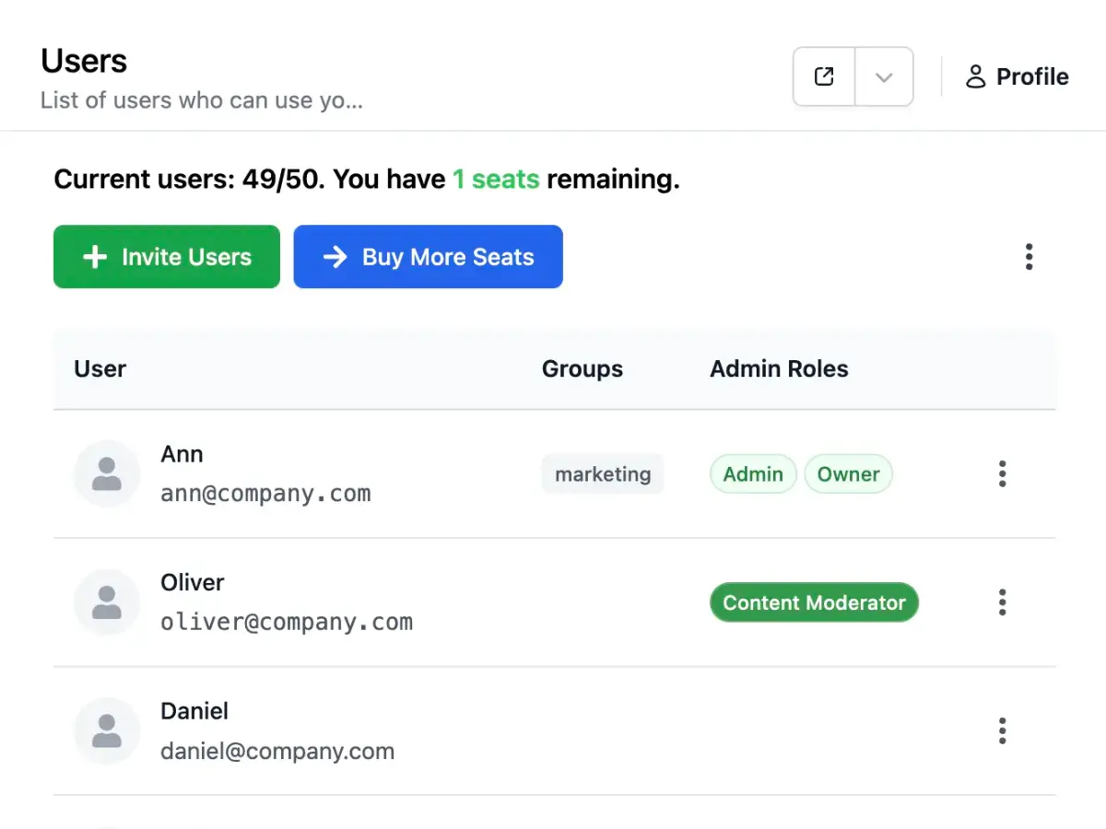The width and height of the screenshot is (1106, 829).
Task: Click the email oliver@company.com
Action: pyautogui.click(x=287, y=623)
